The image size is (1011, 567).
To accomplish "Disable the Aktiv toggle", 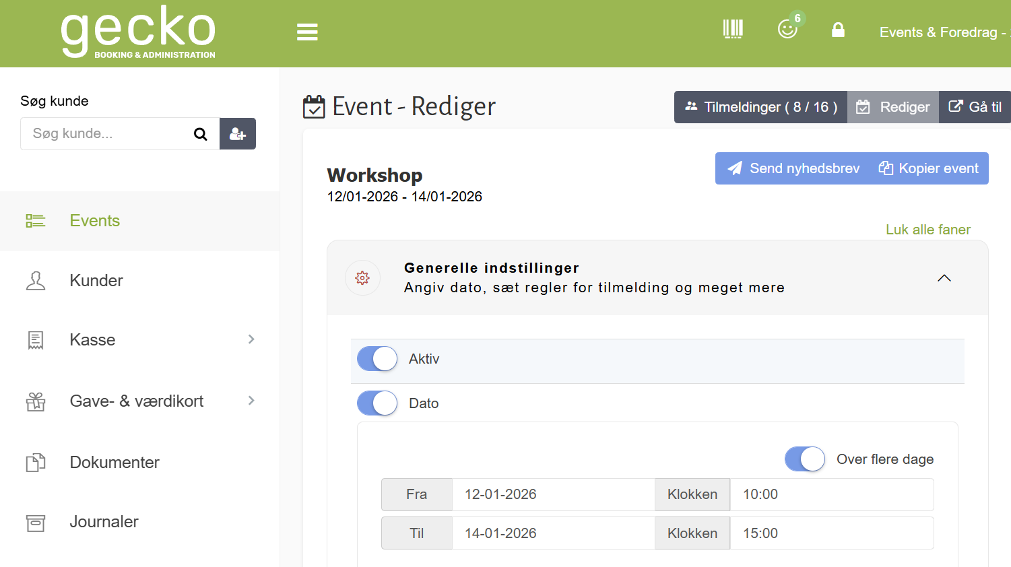I will (377, 358).
